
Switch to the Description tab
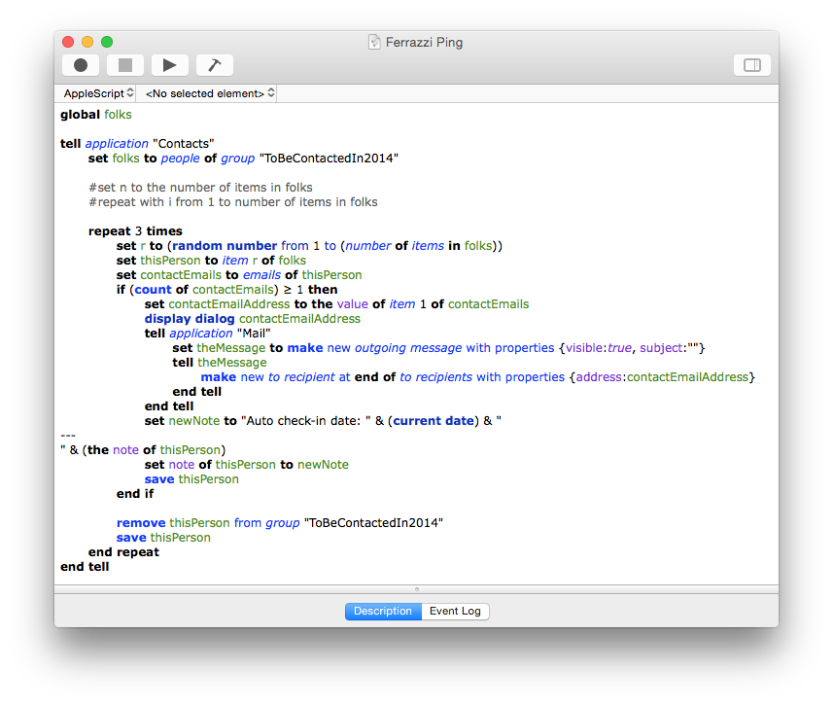[x=383, y=612]
